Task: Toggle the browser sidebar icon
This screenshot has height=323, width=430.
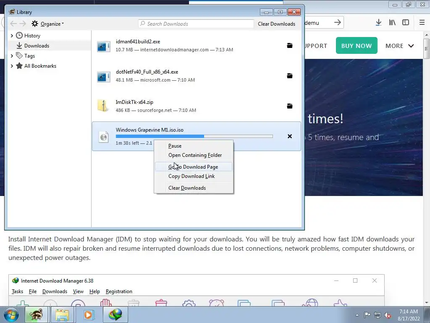Action: tap(406, 23)
